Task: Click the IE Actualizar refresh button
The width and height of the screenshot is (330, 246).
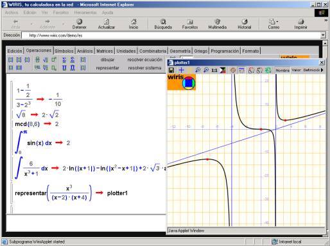Action: 107,24
